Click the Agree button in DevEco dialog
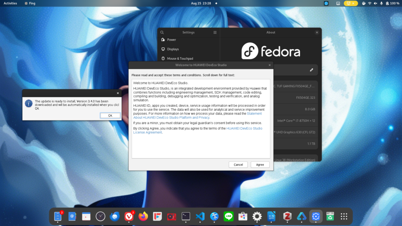Screen dimensions: 402x226 pyautogui.click(x=260, y=164)
